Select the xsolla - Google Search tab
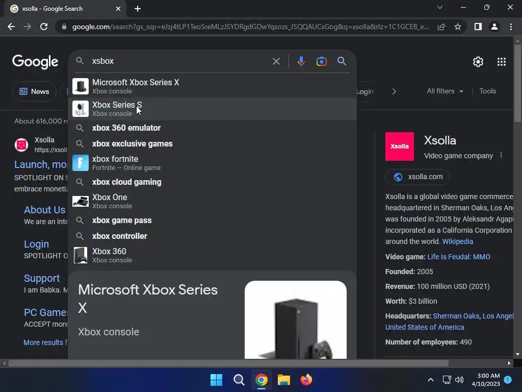 tap(65, 9)
